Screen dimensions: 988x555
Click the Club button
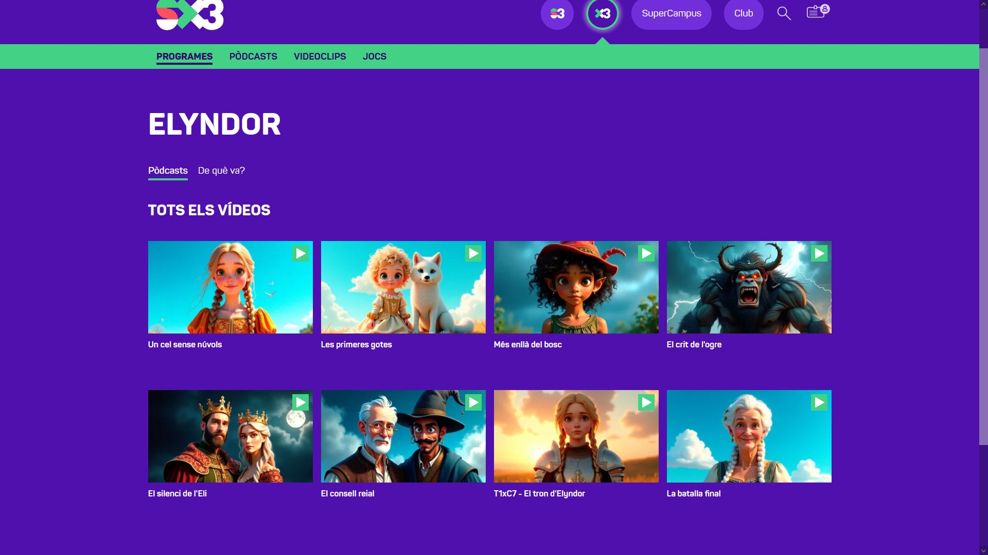coord(743,14)
